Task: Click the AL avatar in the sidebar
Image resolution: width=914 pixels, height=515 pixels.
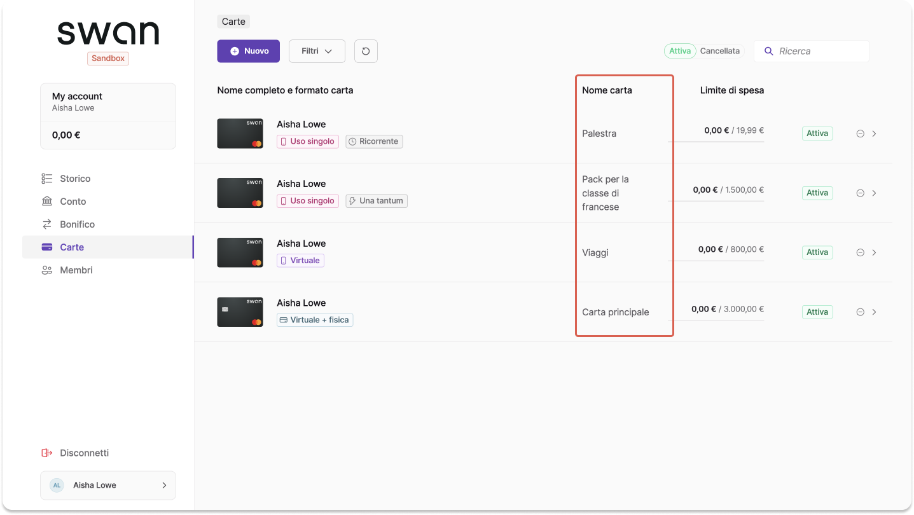Action: (x=57, y=485)
